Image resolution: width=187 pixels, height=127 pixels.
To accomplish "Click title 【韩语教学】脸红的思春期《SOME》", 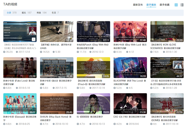I will click(164, 118).
